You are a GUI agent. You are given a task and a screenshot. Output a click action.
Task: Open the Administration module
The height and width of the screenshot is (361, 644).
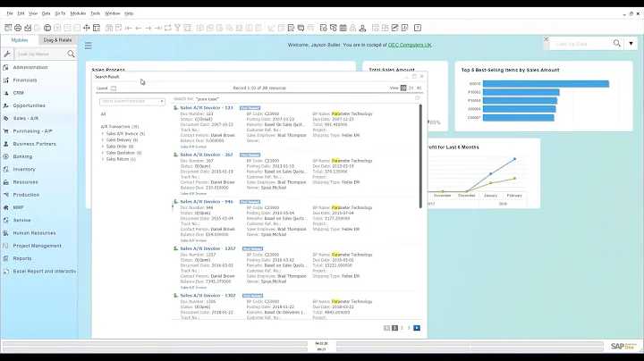30,67
